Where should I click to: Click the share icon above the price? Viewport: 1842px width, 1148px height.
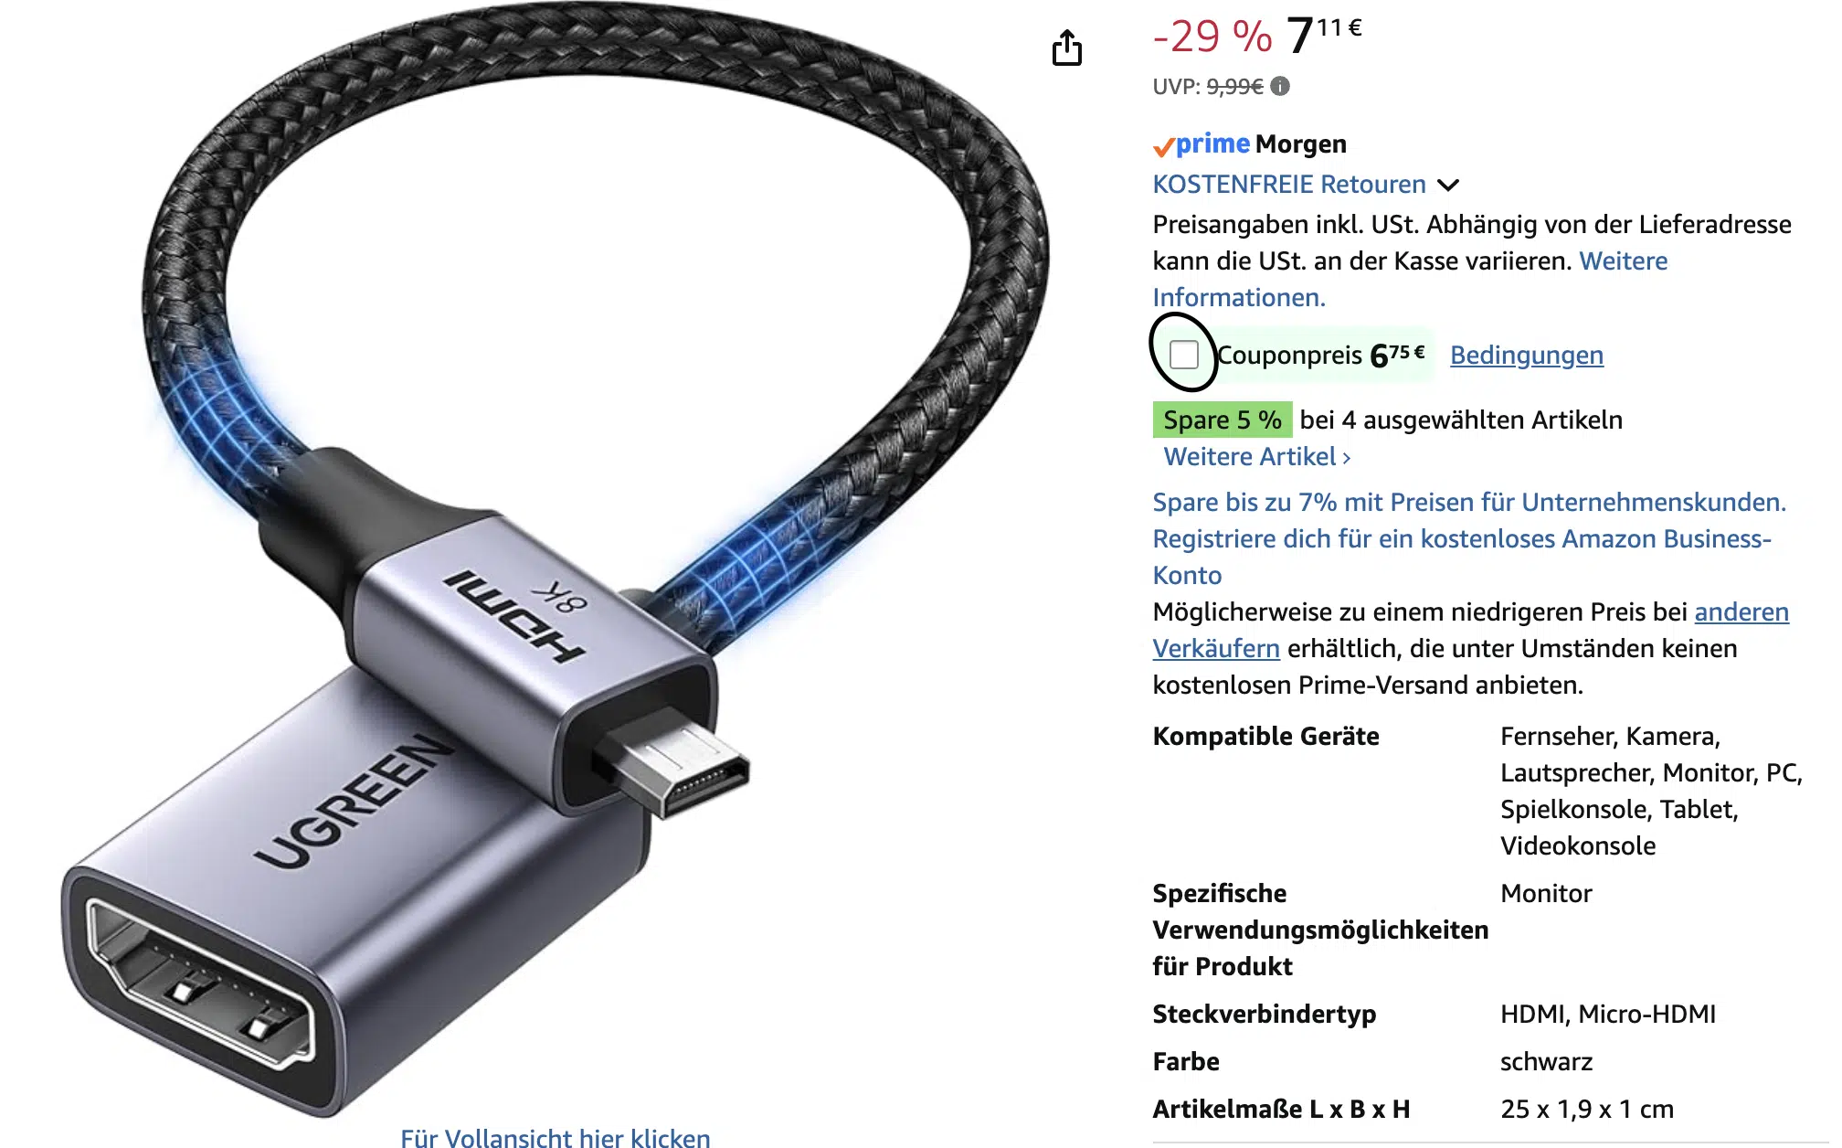[1066, 48]
